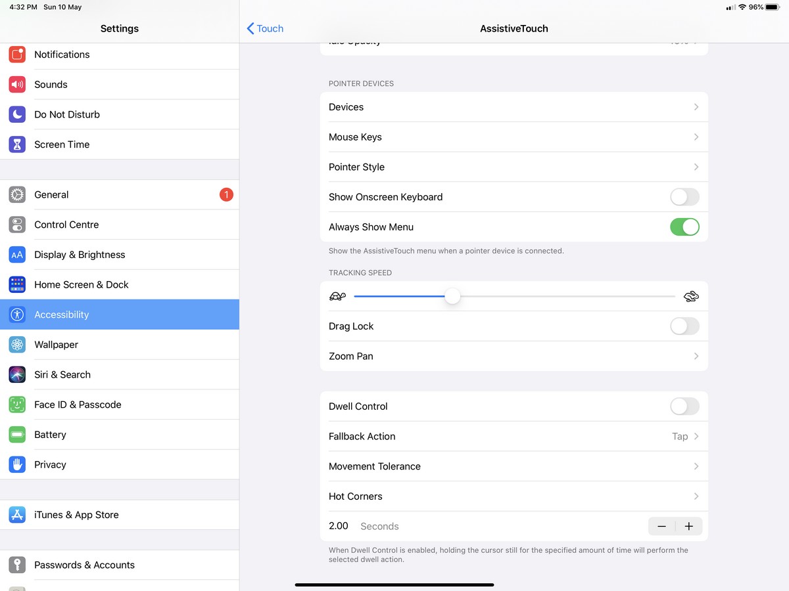Increase dwell seconds with plus button
The height and width of the screenshot is (591, 789).
click(x=689, y=527)
